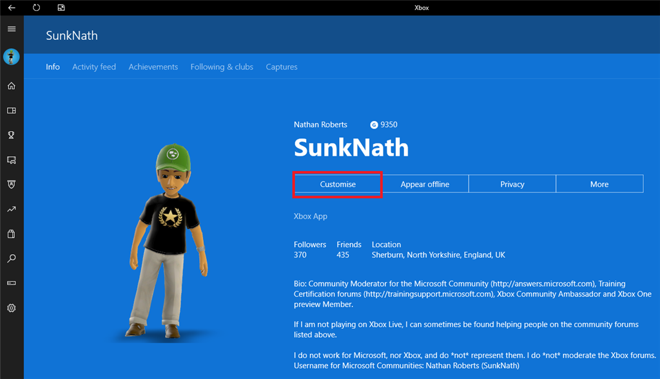Go back using the back arrow
This screenshot has height=379, width=660.
coord(12,8)
